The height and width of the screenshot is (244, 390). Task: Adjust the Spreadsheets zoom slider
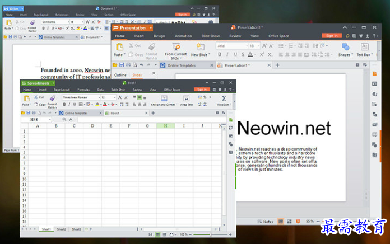click(208, 234)
